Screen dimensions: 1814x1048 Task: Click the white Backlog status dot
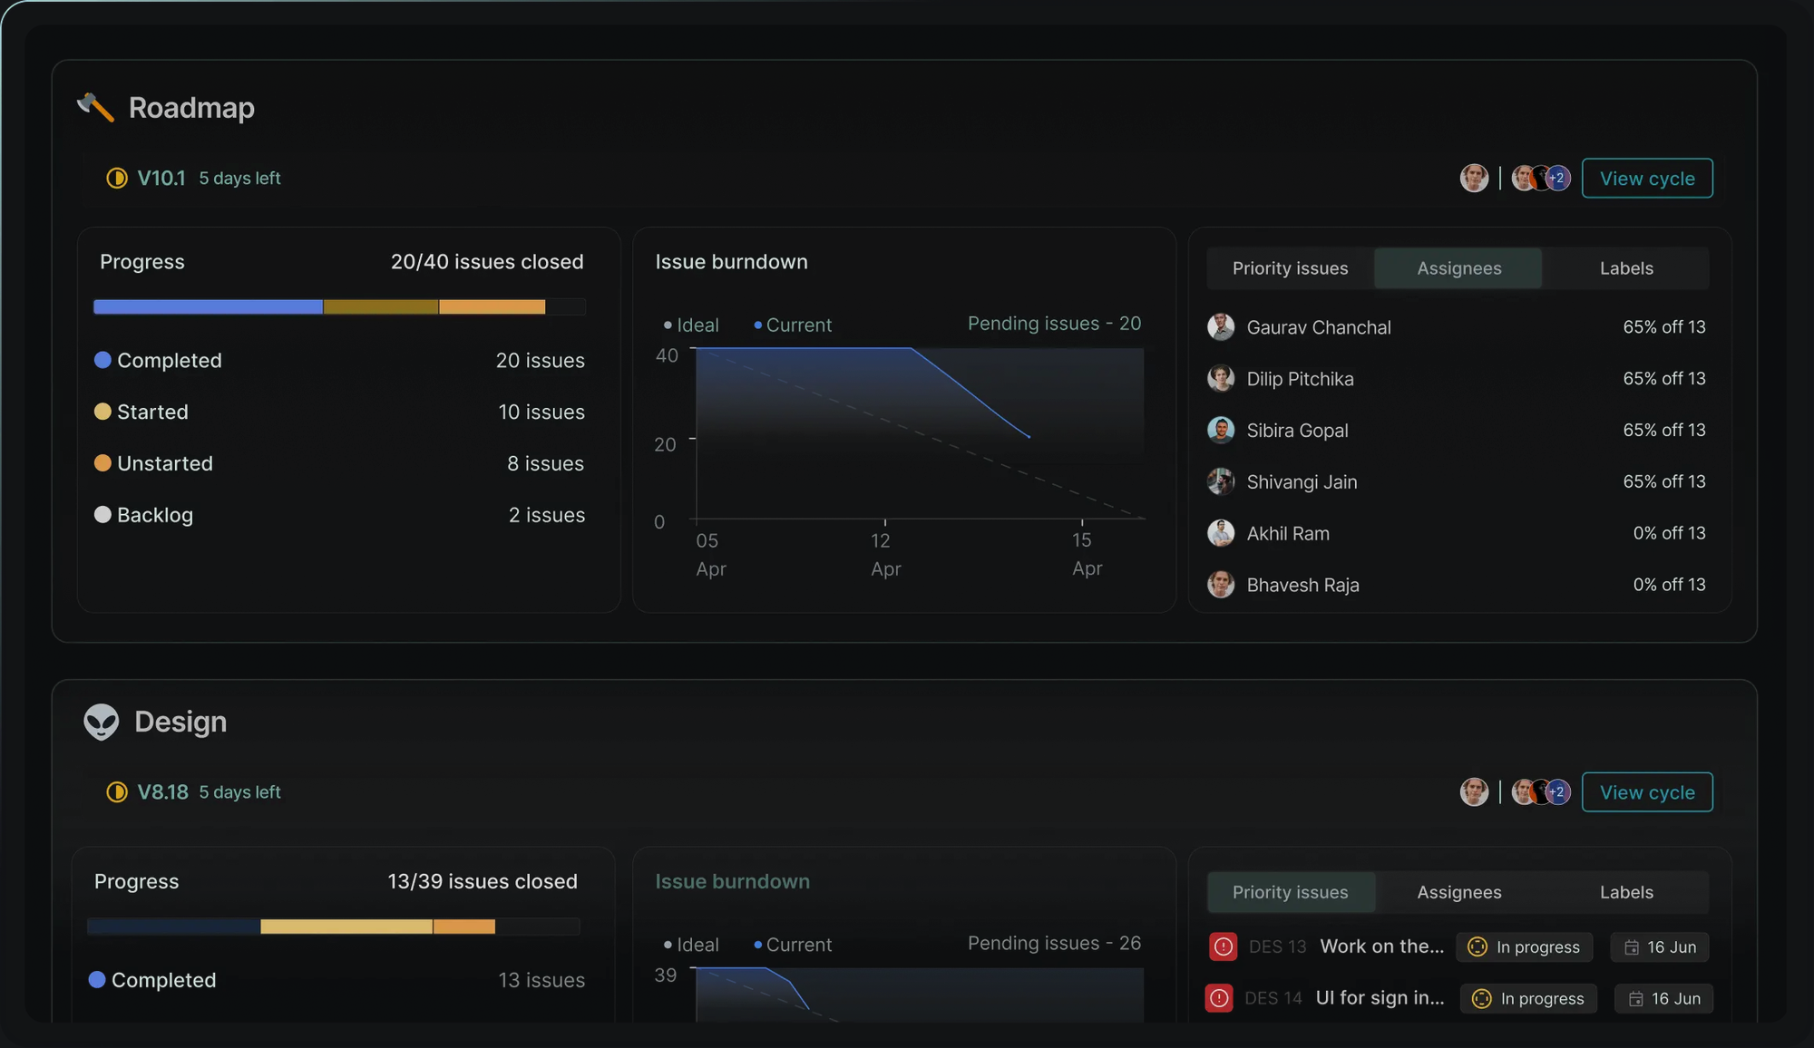pyautogui.click(x=102, y=515)
